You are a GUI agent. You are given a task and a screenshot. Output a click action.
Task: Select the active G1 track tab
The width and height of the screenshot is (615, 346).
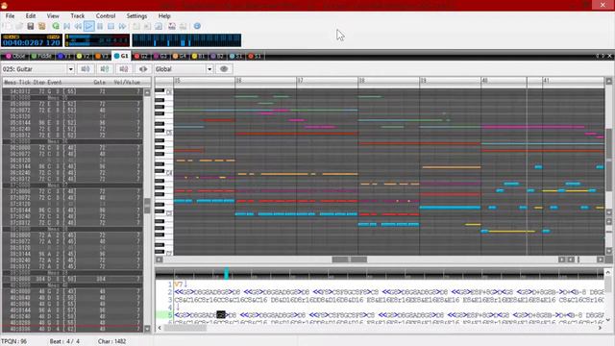click(121, 56)
